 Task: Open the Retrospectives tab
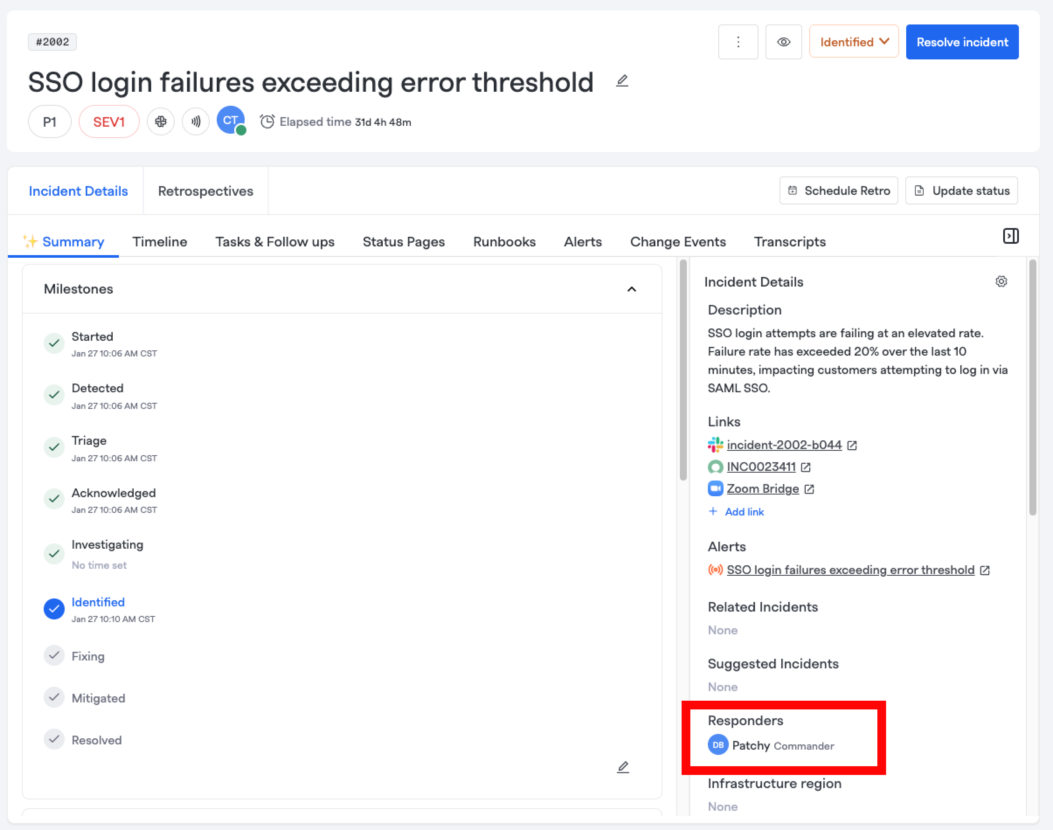click(205, 191)
